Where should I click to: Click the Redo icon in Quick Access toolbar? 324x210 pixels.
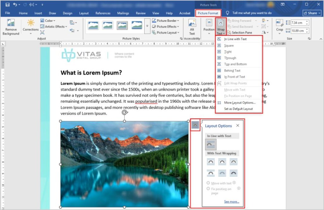point(25,4)
